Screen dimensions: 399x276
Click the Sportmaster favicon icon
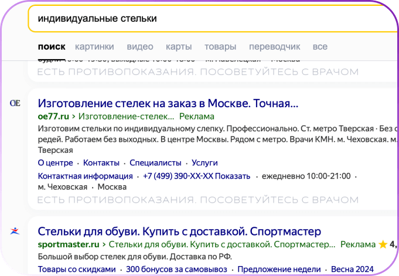tap(15, 231)
